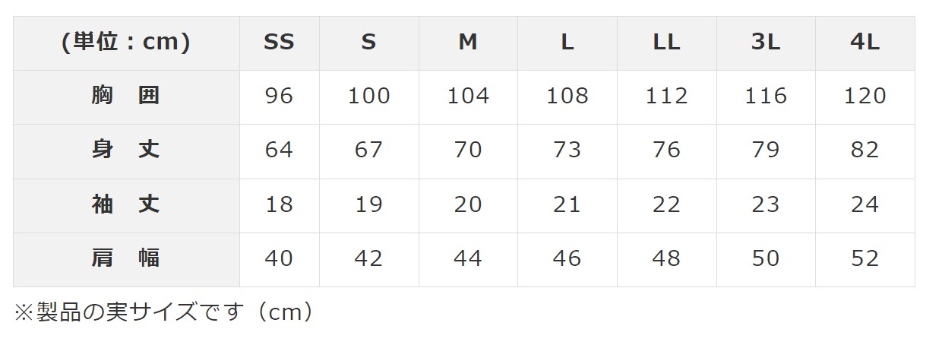Select the 肩幅 row label

(x=126, y=258)
